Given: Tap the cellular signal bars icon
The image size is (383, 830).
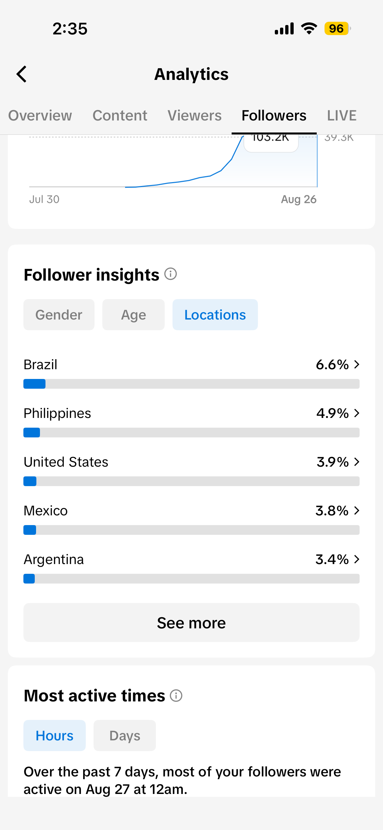Looking at the screenshot, I should click(x=284, y=29).
